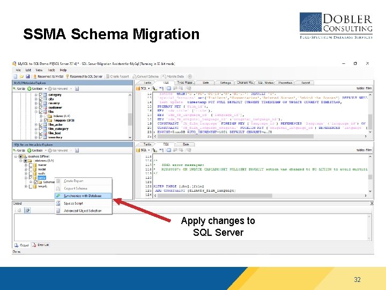Select Synchronize with Database from context menu
Viewport: 386px width, 290px height.
click(x=83, y=196)
